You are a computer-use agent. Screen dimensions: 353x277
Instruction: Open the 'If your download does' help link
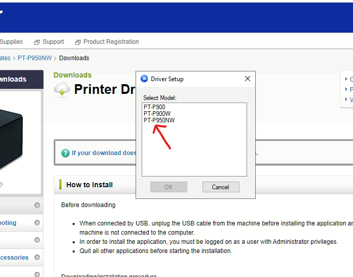(104, 153)
